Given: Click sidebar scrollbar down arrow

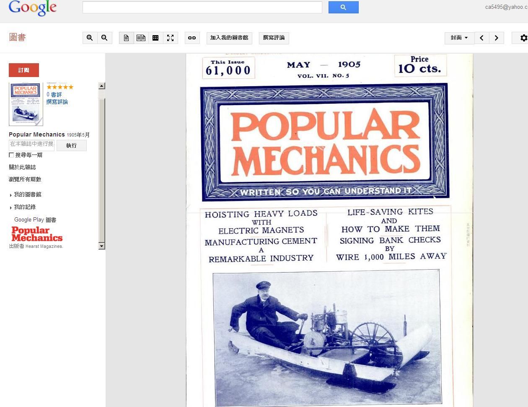Looking at the screenshot, I should (102, 246).
